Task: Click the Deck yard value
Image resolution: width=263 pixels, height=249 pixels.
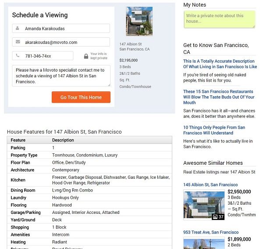Action: click(x=57, y=220)
